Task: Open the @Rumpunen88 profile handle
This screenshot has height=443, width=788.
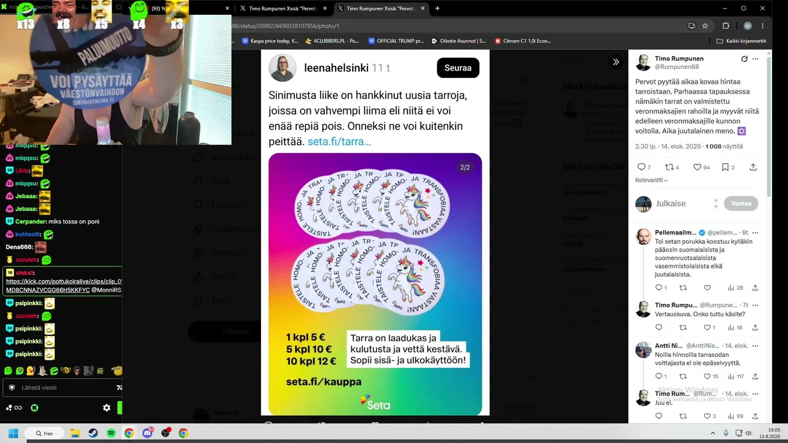Action: click(677, 66)
